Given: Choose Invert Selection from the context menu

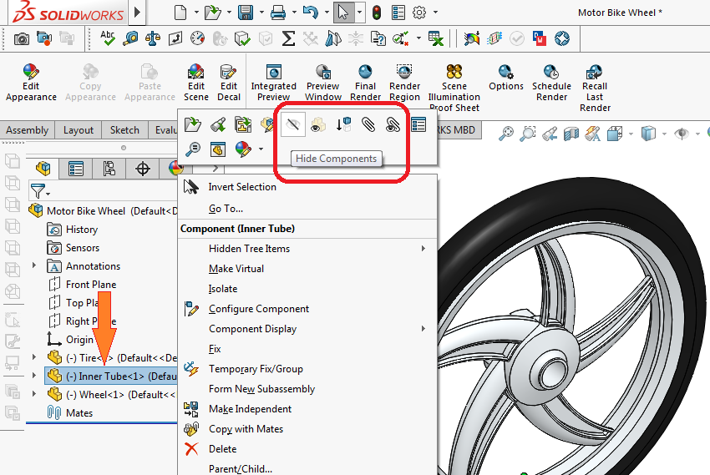Looking at the screenshot, I should pos(307,187).
